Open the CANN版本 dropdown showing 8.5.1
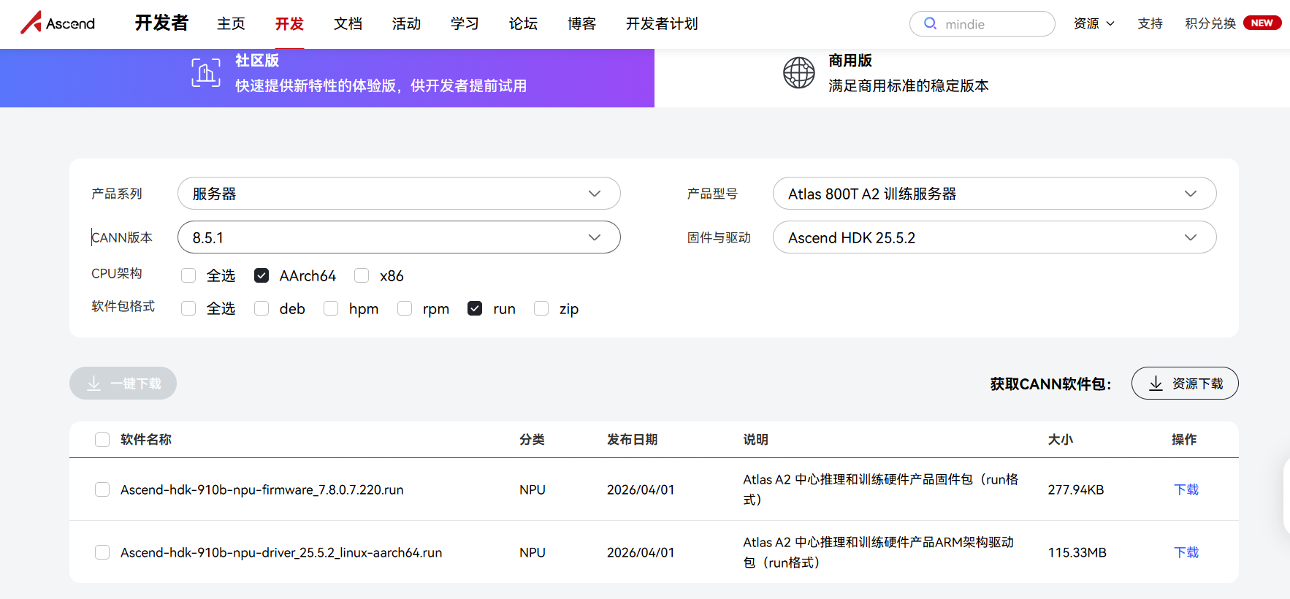 tap(399, 237)
